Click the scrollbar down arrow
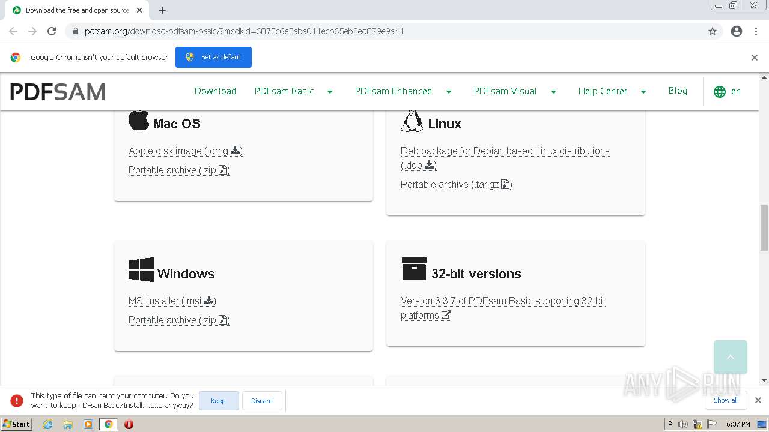769x432 pixels. click(764, 380)
